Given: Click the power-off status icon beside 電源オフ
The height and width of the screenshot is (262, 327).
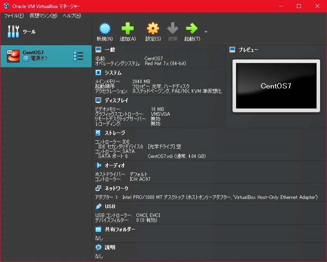Looking at the screenshot, I should pos(26,58).
